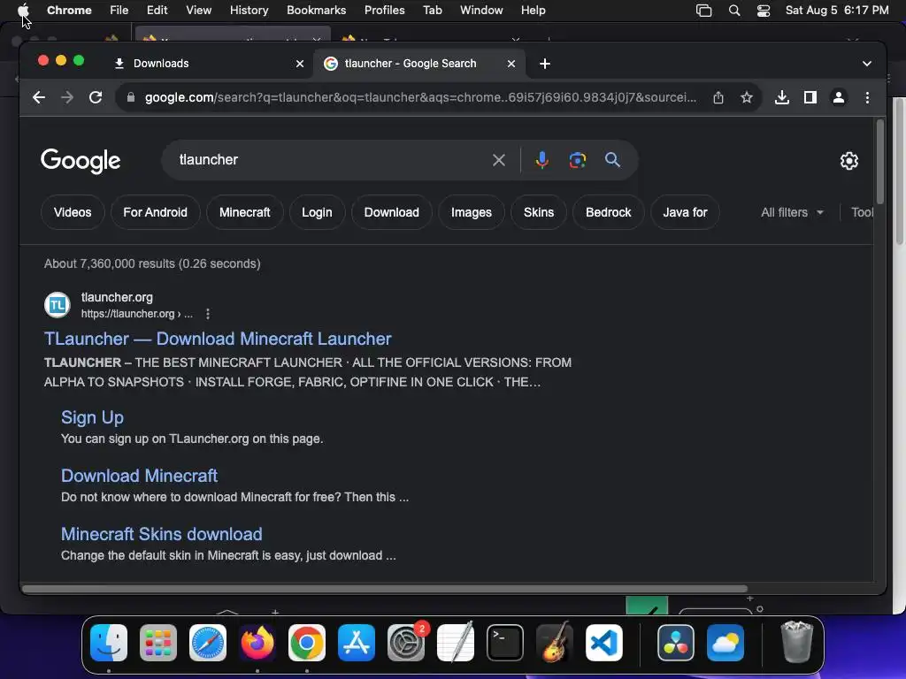Open TextEdit from the Dock
The width and height of the screenshot is (906, 679).
(x=456, y=643)
